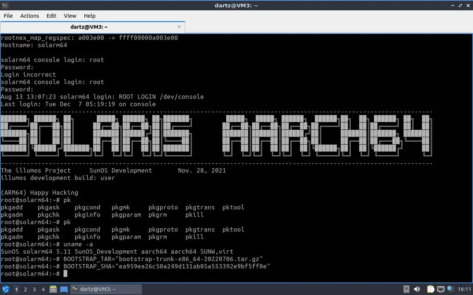473x295 pixels.
Task: Click the BOOTSTRAP_SHA command line
Action: 136,266
